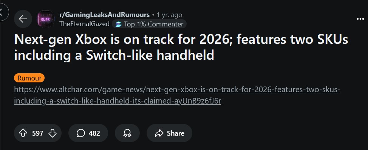
Task: Click the Share button label
Action: [x=176, y=133]
